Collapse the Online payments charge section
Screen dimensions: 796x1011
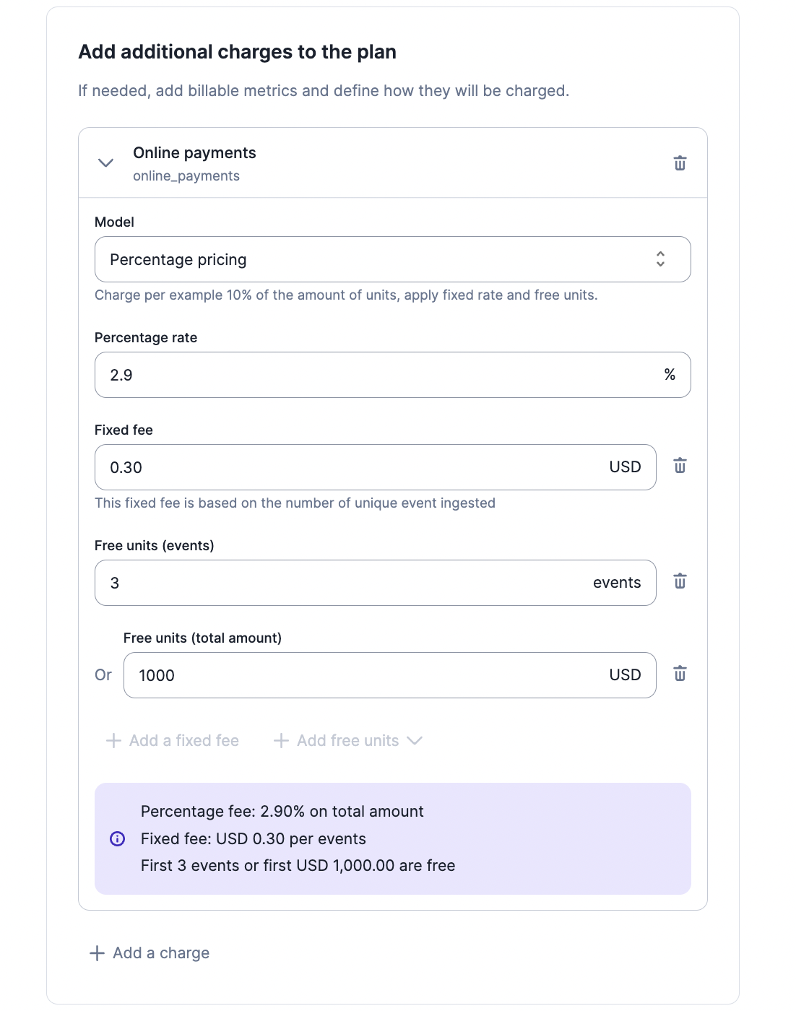(105, 162)
